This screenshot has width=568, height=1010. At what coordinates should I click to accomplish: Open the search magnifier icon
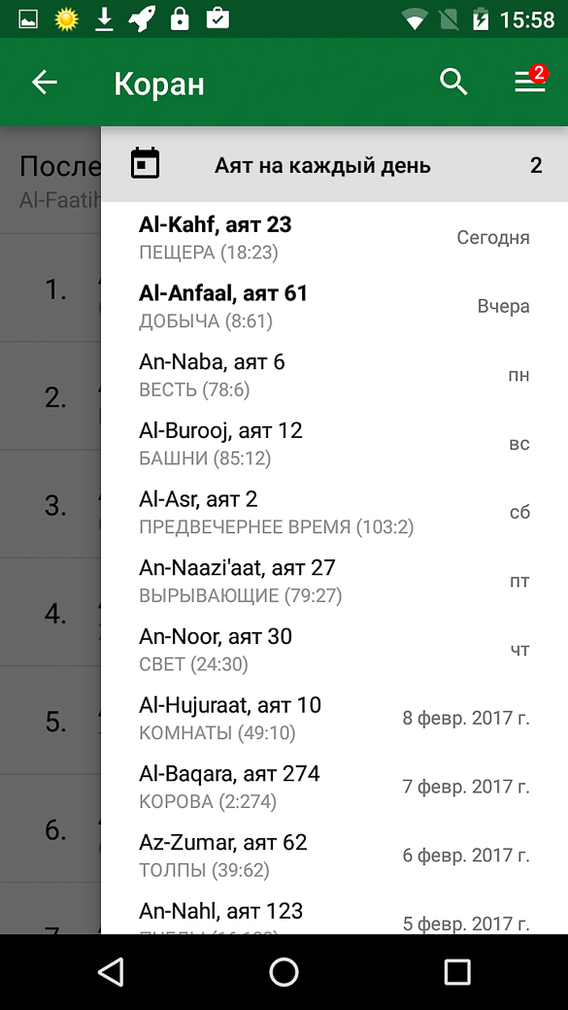pyautogui.click(x=453, y=83)
